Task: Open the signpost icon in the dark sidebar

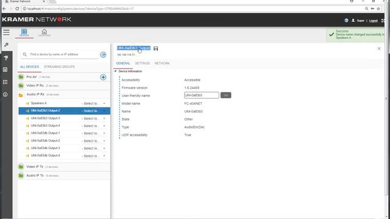Action: [x=6, y=58]
